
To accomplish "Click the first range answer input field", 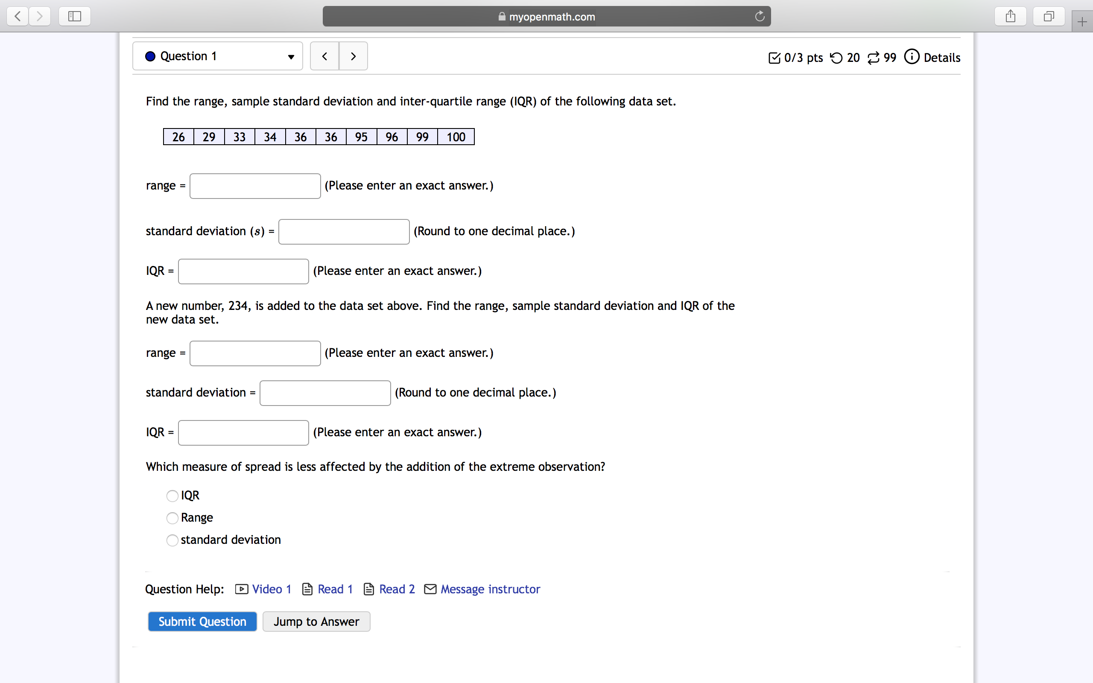I will click(x=255, y=186).
